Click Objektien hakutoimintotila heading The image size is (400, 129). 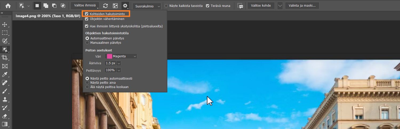tap(107, 33)
